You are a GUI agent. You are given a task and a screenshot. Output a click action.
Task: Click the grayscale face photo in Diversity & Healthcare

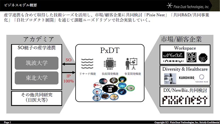[170, 79]
